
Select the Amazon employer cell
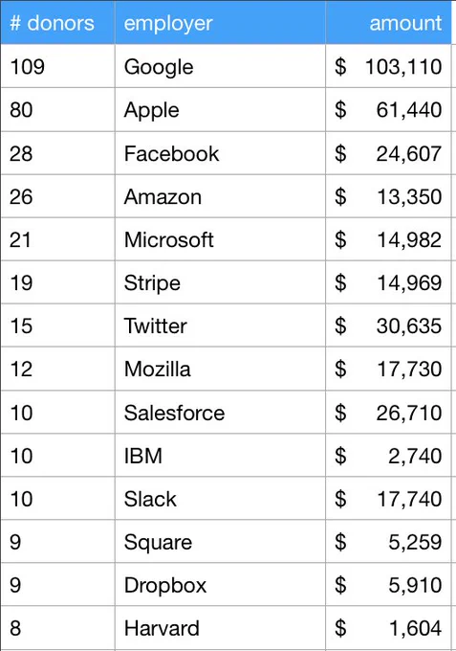pyautogui.click(x=220, y=196)
